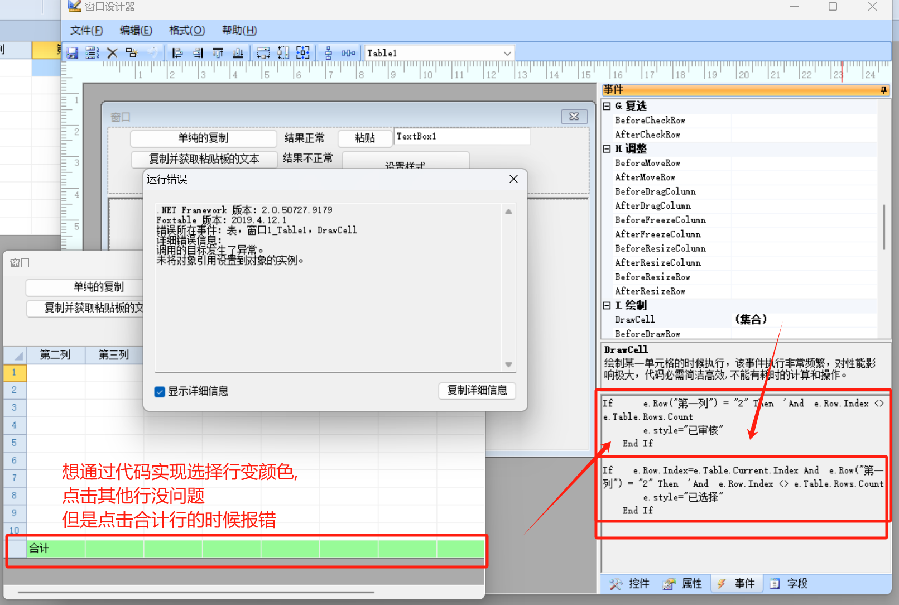Select the BeforeResizeColumn event
The image size is (899, 605).
(x=661, y=248)
